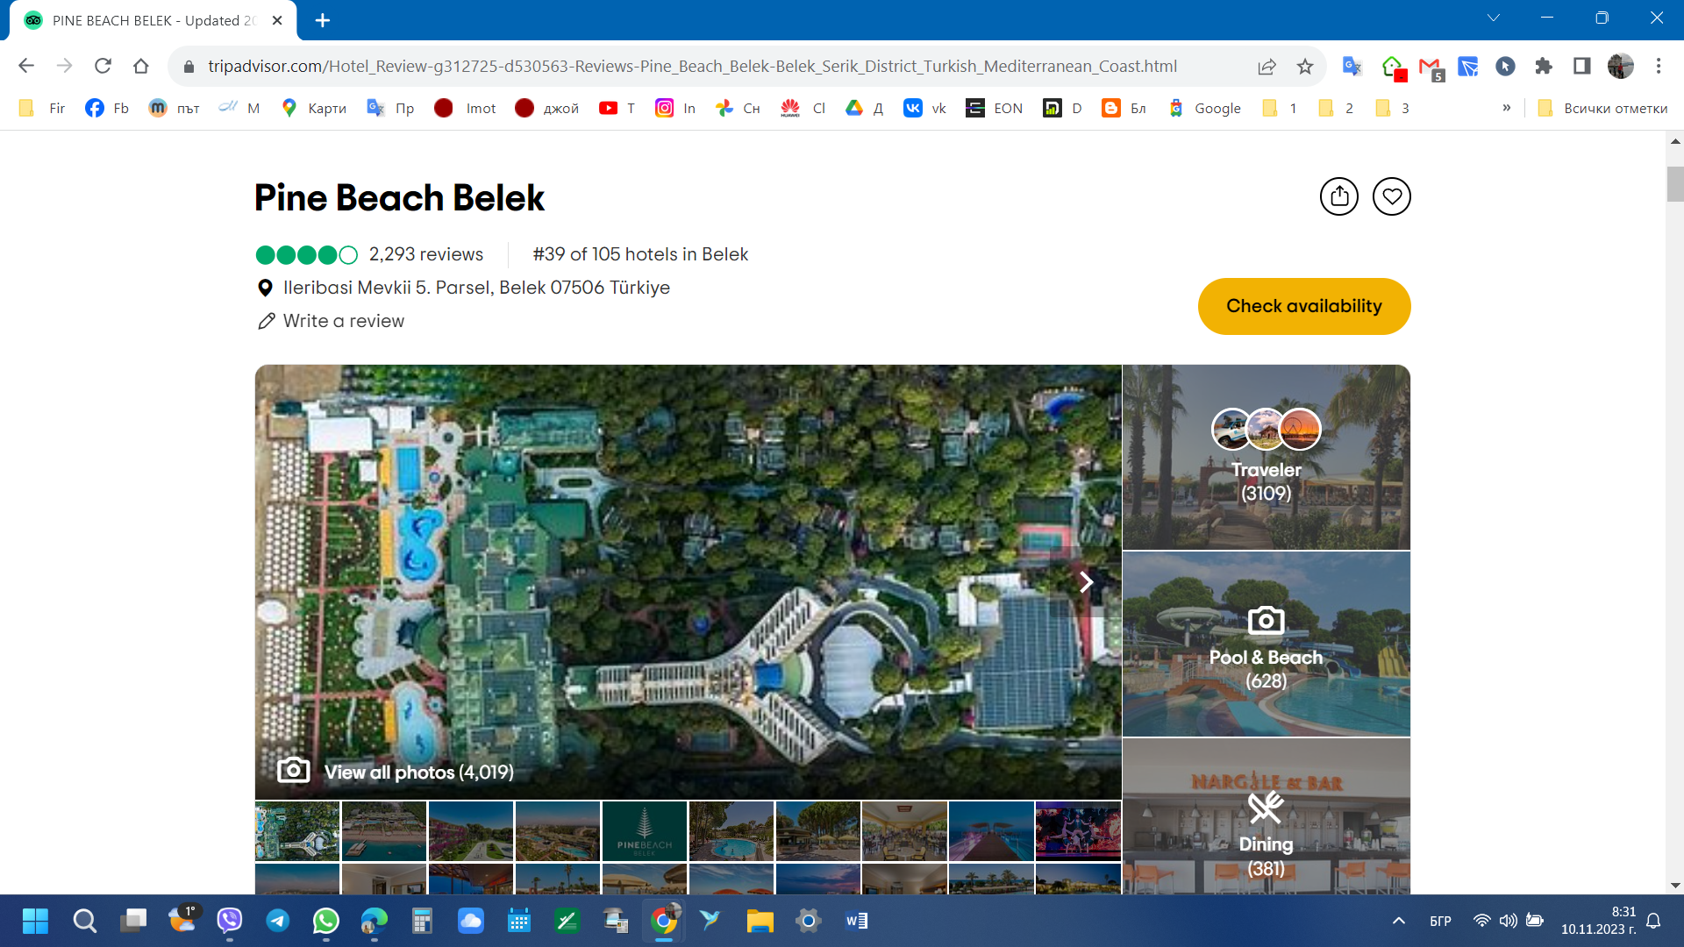Open a new browser tab
Image resolution: width=1684 pixels, height=947 pixels.
(x=322, y=20)
